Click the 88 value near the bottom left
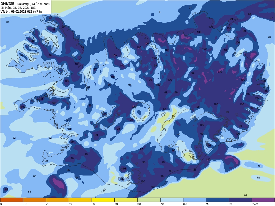 (29, 192)
